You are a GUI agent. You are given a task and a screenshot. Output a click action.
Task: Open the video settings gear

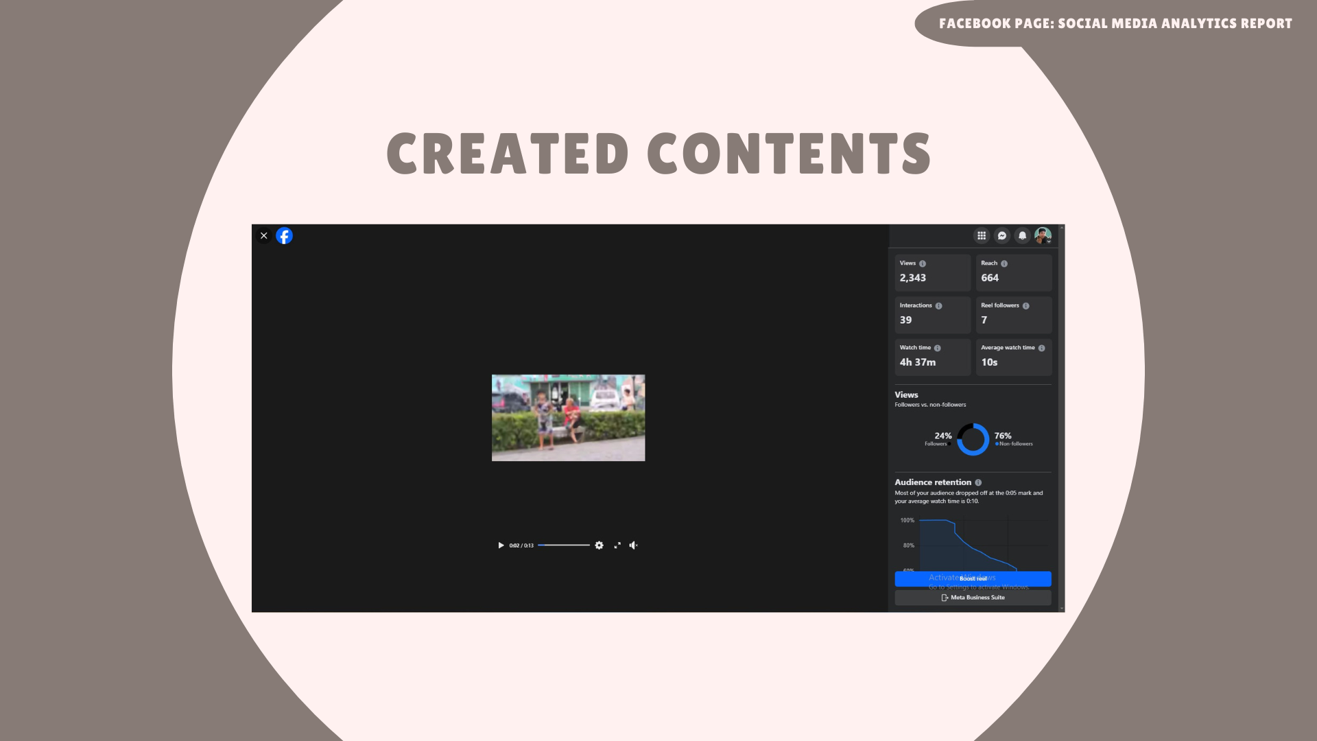pos(599,545)
